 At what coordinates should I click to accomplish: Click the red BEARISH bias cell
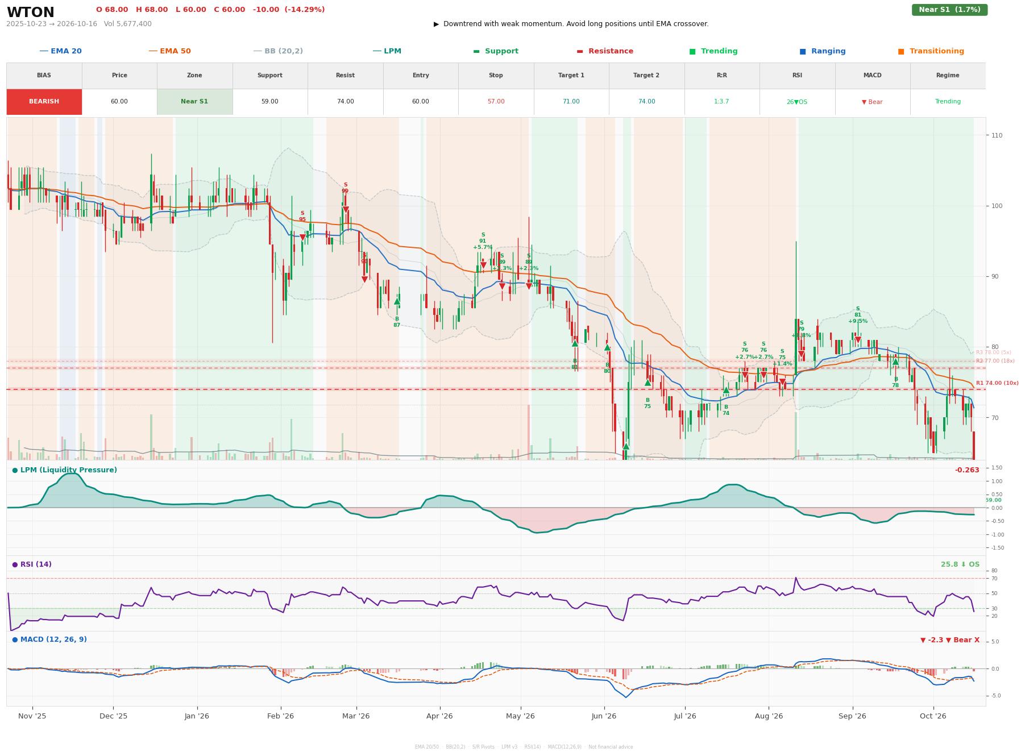pos(44,102)
